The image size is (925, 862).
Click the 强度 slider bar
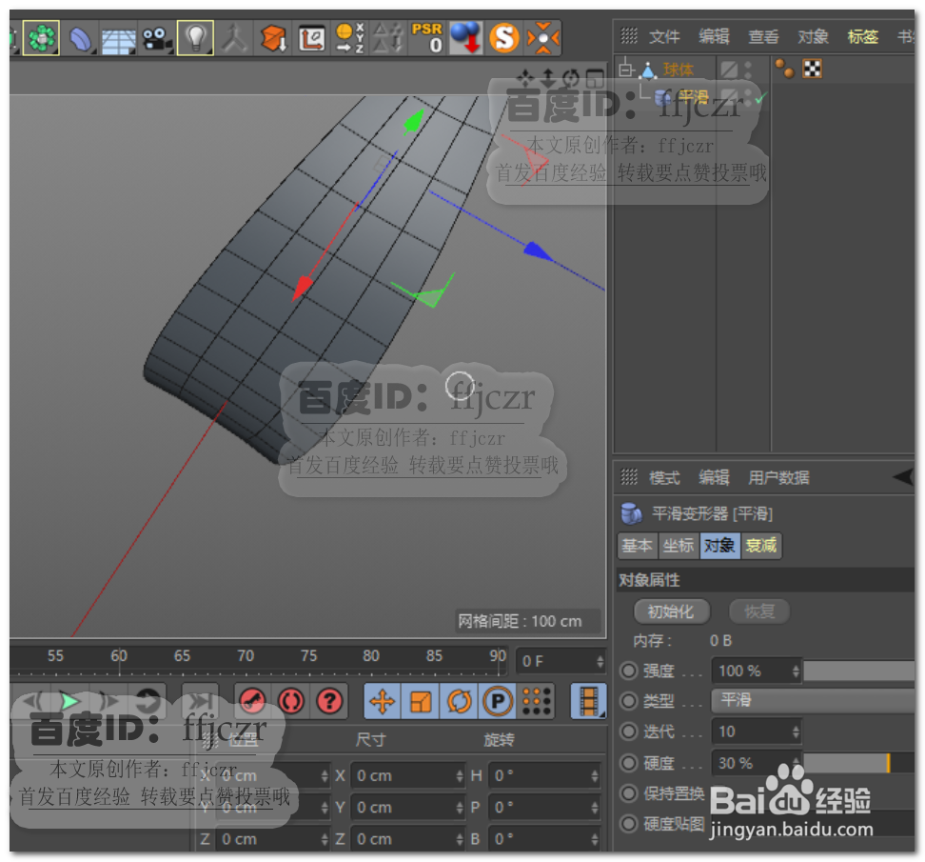click(x=859, y=671)
